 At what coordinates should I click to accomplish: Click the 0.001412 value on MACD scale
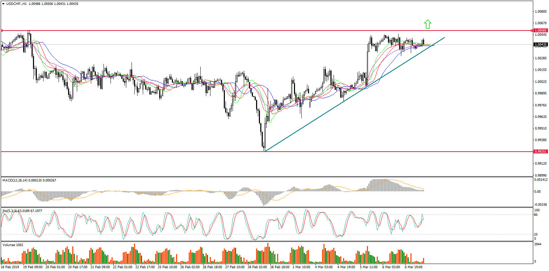541,180
